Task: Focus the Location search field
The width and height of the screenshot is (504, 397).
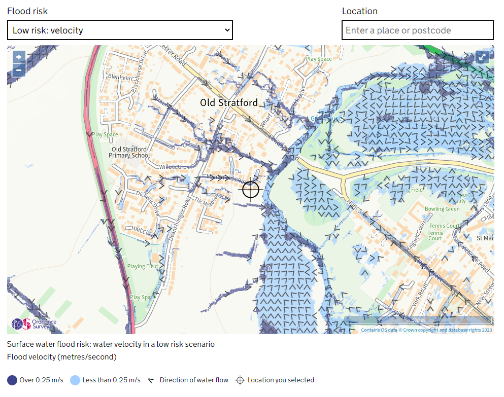Action: pos(417,30)
